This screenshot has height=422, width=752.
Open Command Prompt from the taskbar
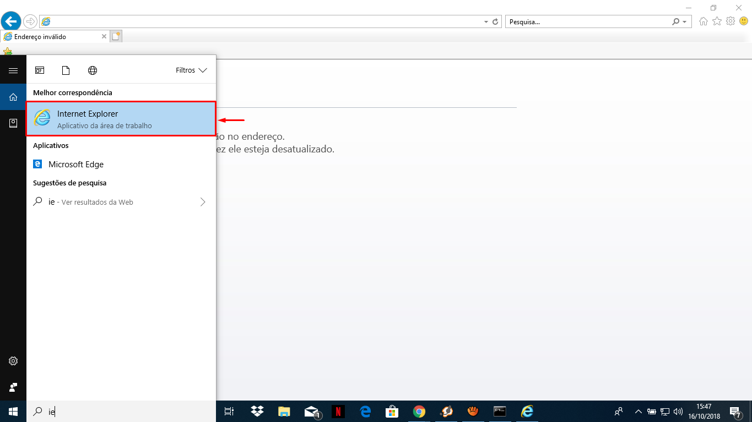(500, 411)
